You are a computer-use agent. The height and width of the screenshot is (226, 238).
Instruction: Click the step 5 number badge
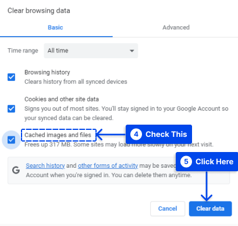click(186, 161)
